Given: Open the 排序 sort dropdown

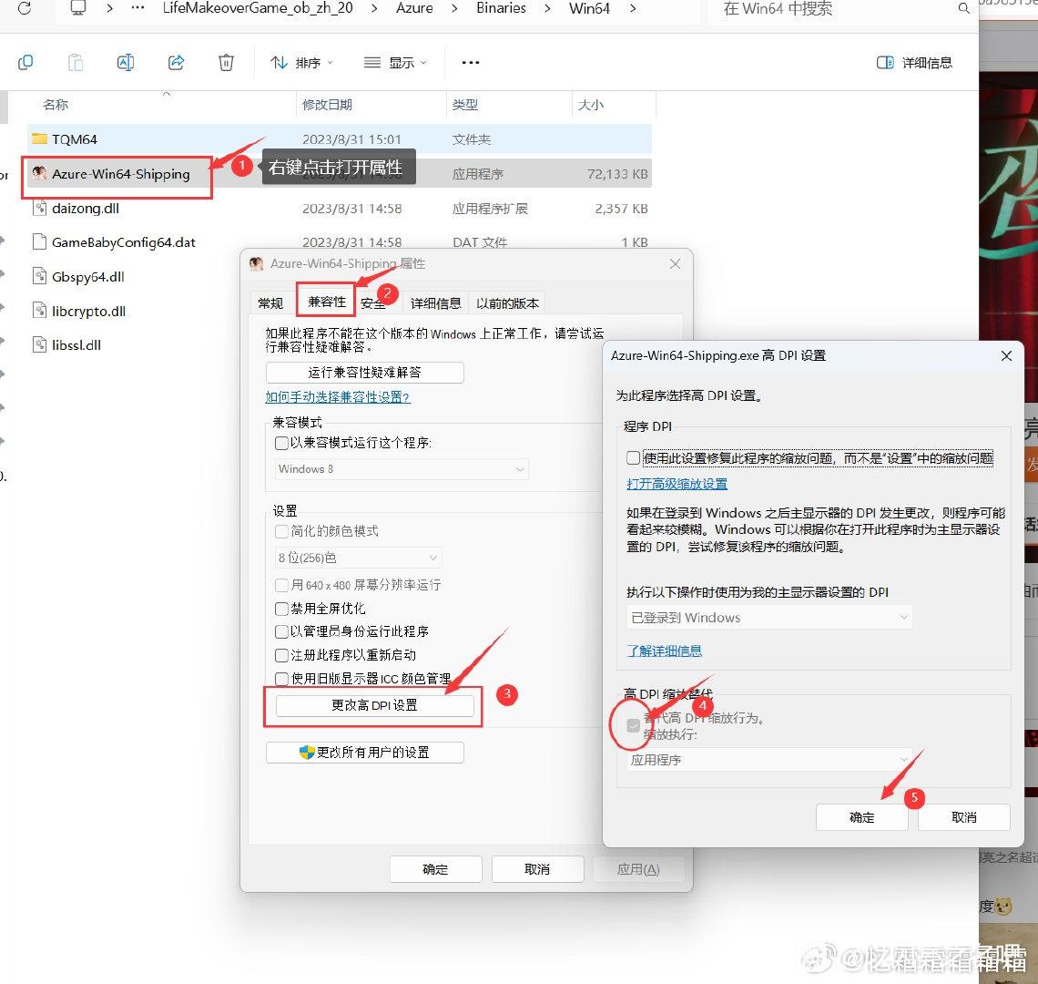Looking at the screenshot, I should pos(301,63).
